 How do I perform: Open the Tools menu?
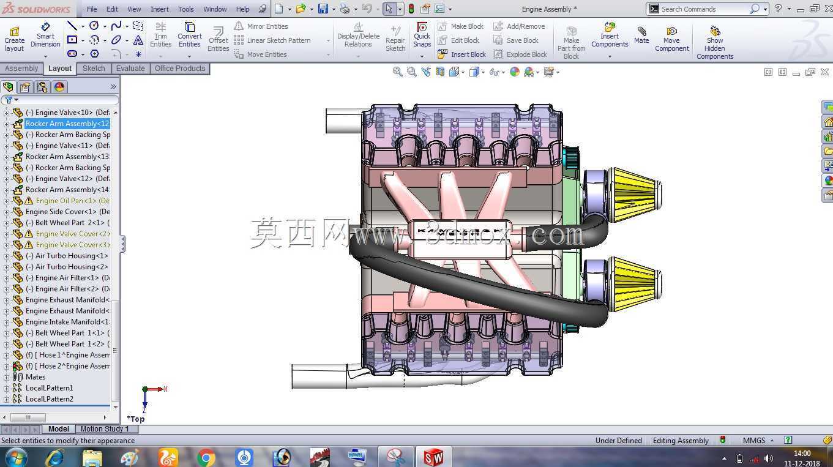(186, 9)
